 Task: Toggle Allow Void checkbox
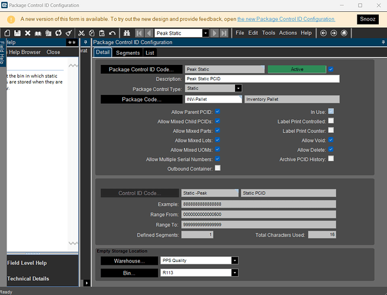331,140
